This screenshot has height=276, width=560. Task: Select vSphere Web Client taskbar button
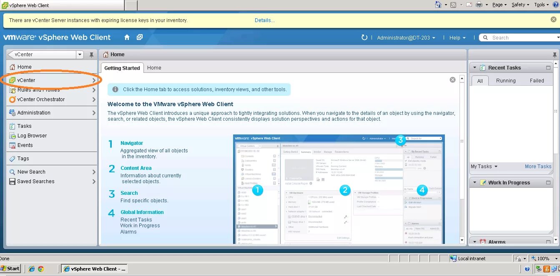(x=94, y=269)
